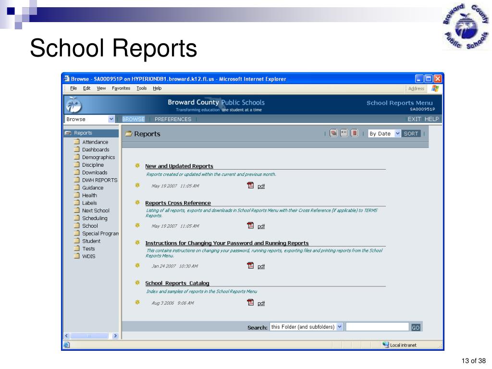Select the Special Programs folder in tree
The image size is (492, 369).
pos(100,234)
